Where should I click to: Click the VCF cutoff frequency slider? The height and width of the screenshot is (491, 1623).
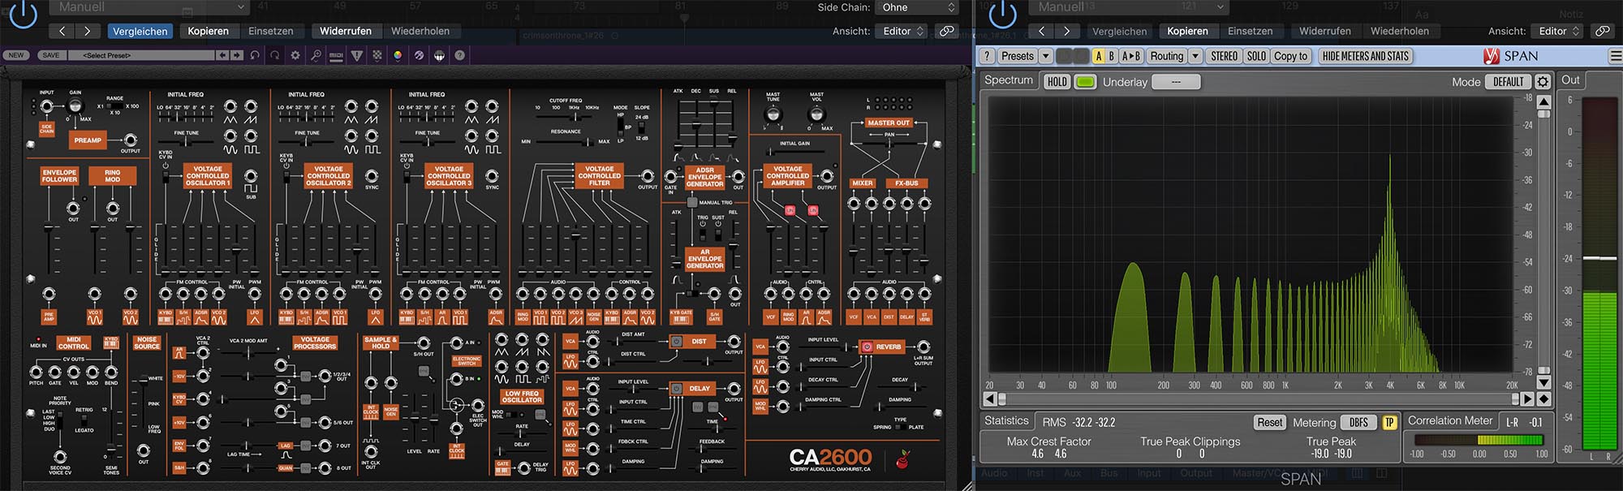click(566, 117)
